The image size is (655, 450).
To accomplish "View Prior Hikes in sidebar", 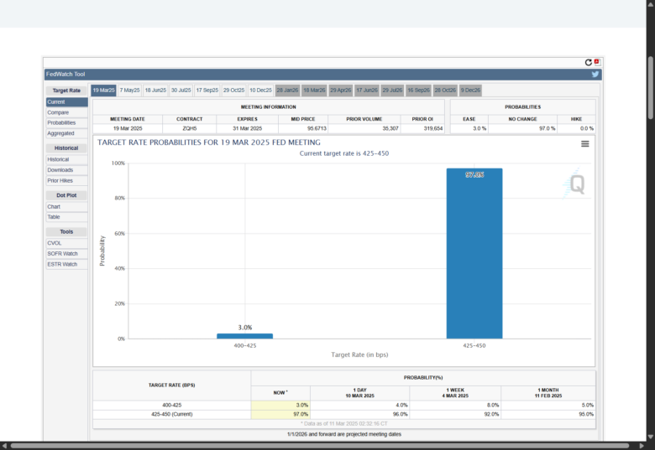I will pos(60,180).
